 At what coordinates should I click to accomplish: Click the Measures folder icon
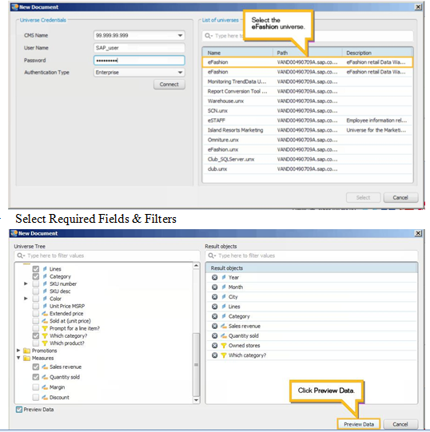pos(26,359)
